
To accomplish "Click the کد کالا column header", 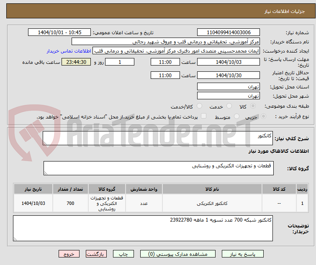I will click(279, 189).
